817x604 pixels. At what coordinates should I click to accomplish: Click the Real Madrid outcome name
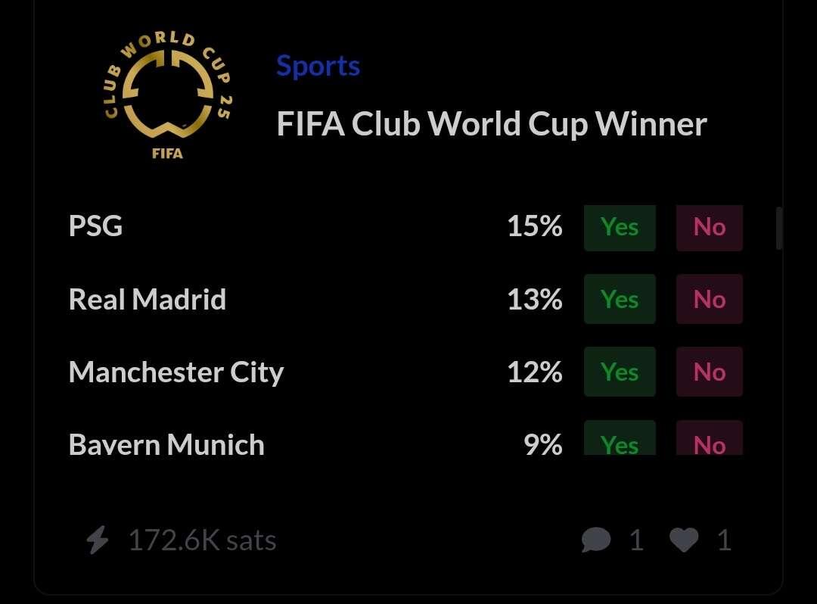(x=148, y=299)
